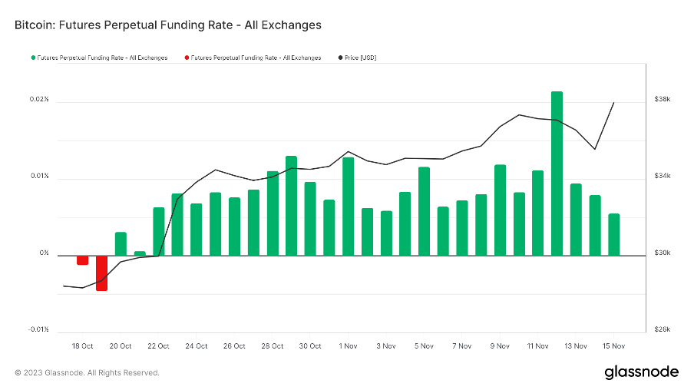Click the last green bar at 15 Nov
694x390 pixels.
(x=613, y=234)
